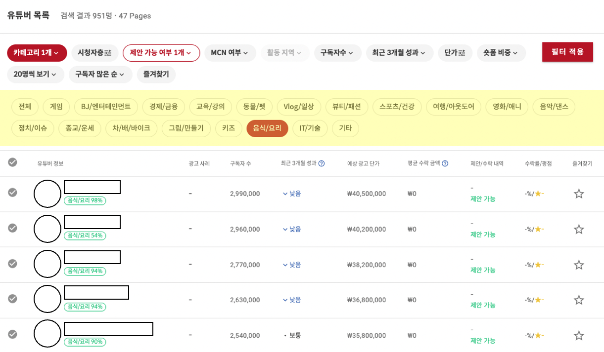
Task: Expand the 구독자수 filter dropdown
Action: pos(338,53)
